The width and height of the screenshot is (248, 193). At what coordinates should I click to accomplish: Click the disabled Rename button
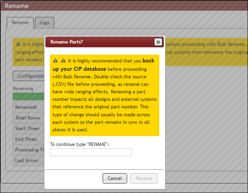click(x=144, y=178)
